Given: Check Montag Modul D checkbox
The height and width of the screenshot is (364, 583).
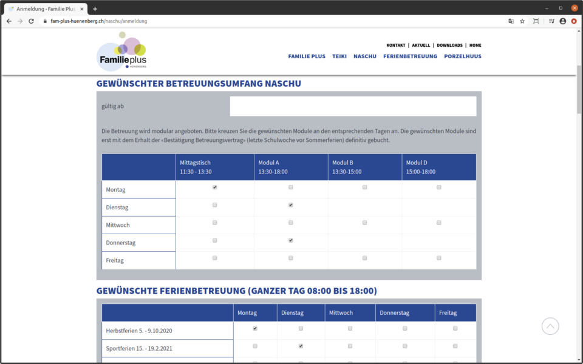Looking at the screenshot, I should tap(439, 187).
